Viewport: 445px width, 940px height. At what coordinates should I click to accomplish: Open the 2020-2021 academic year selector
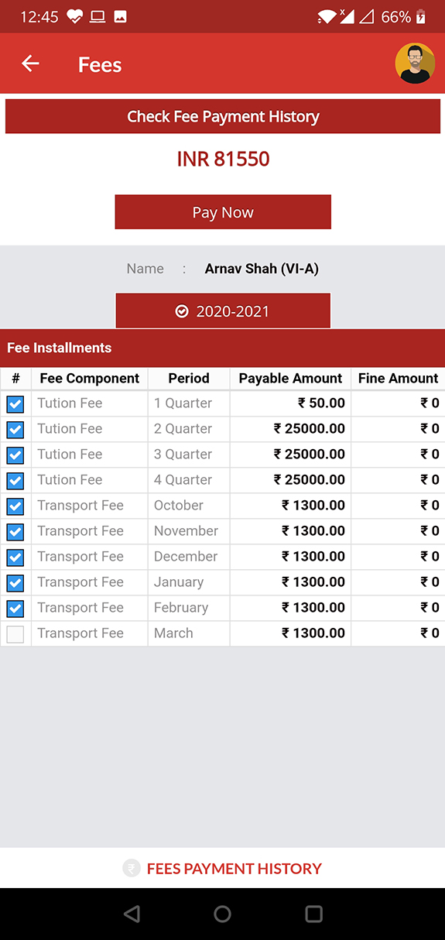(x=223, y=310)
